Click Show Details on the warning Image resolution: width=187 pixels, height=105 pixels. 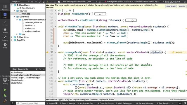tap(171, 6)
